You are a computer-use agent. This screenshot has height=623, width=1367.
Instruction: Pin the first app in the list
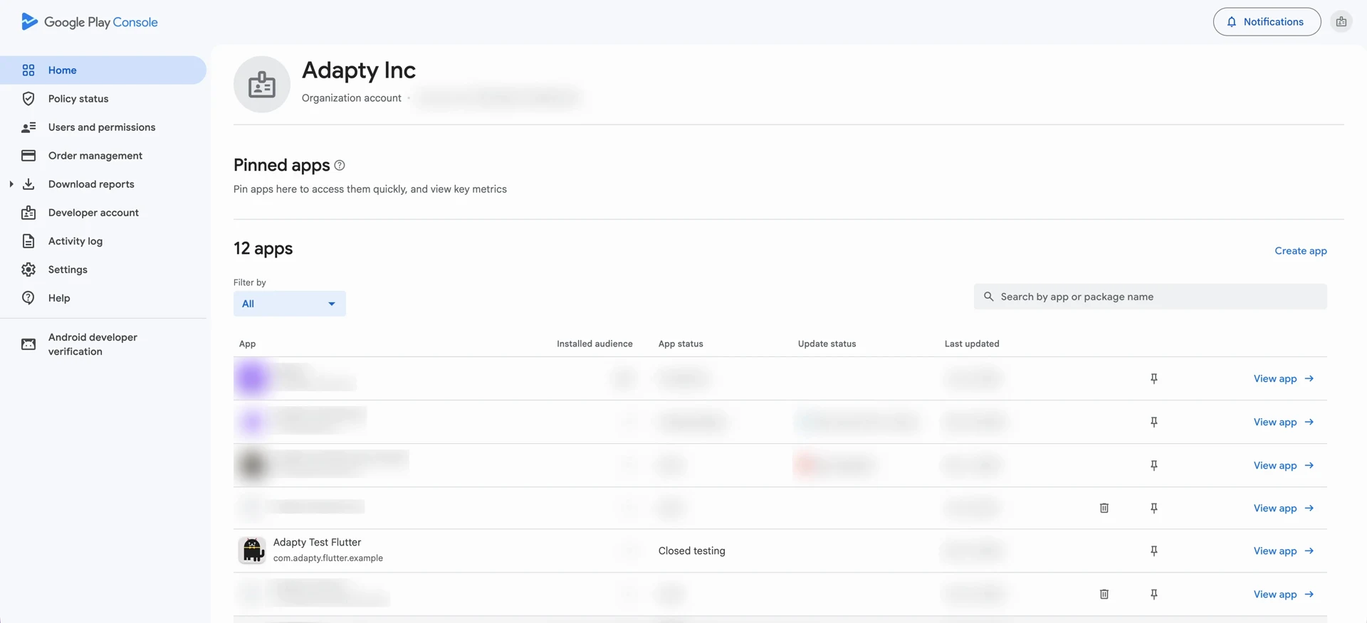1154,379
